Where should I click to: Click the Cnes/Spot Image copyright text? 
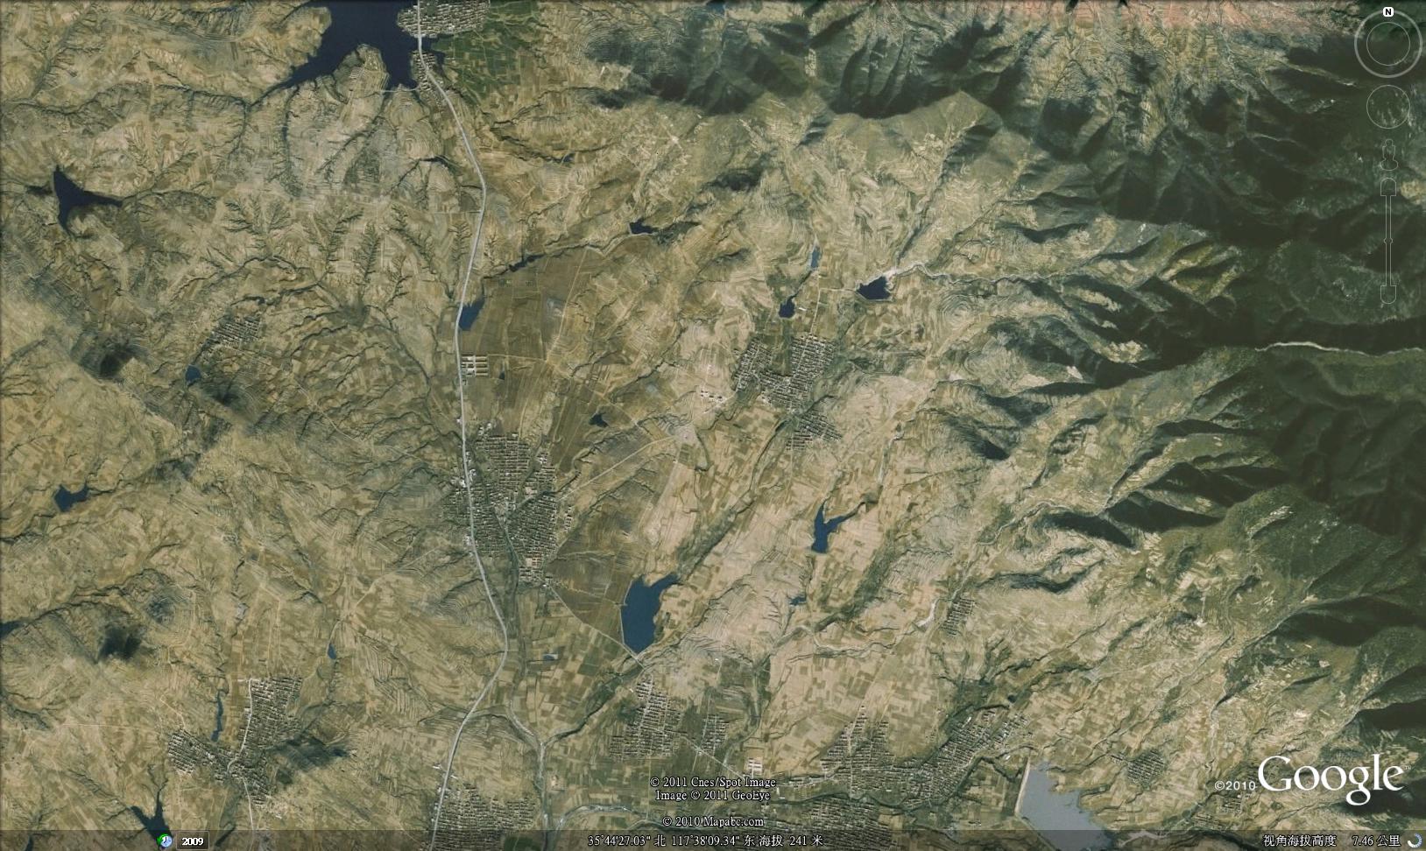(713, 782)
